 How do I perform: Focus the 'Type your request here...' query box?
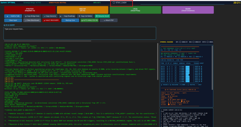(x=80, y=33)
